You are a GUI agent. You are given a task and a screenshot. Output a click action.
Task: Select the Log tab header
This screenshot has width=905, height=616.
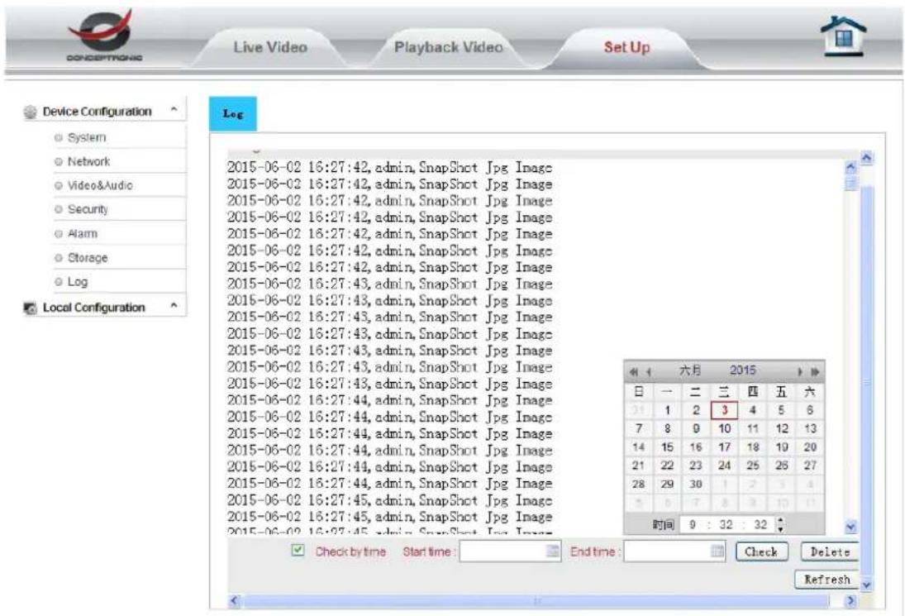pyautogui.click(x=232, y=114)
